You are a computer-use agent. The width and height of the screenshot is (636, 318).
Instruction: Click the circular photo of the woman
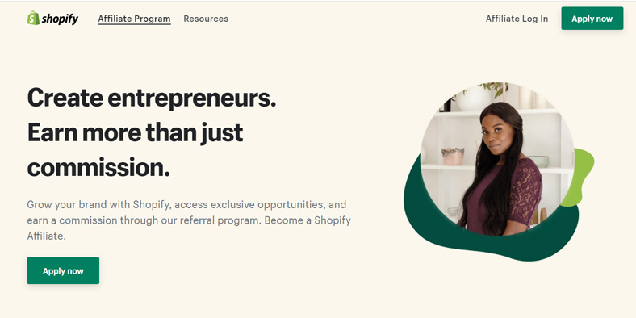pos(497,159)
